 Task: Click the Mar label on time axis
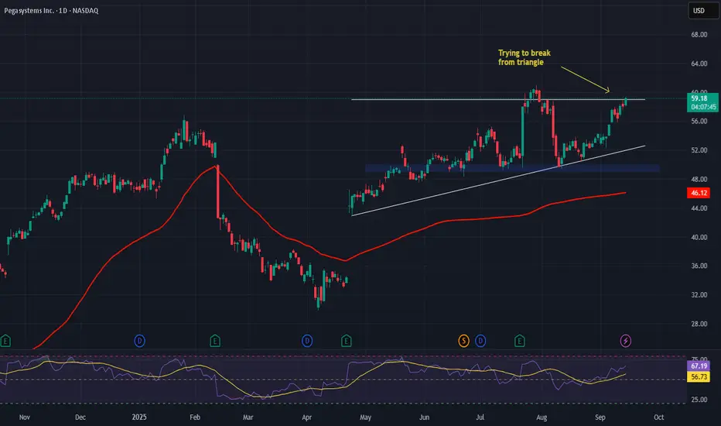(248, 417)
